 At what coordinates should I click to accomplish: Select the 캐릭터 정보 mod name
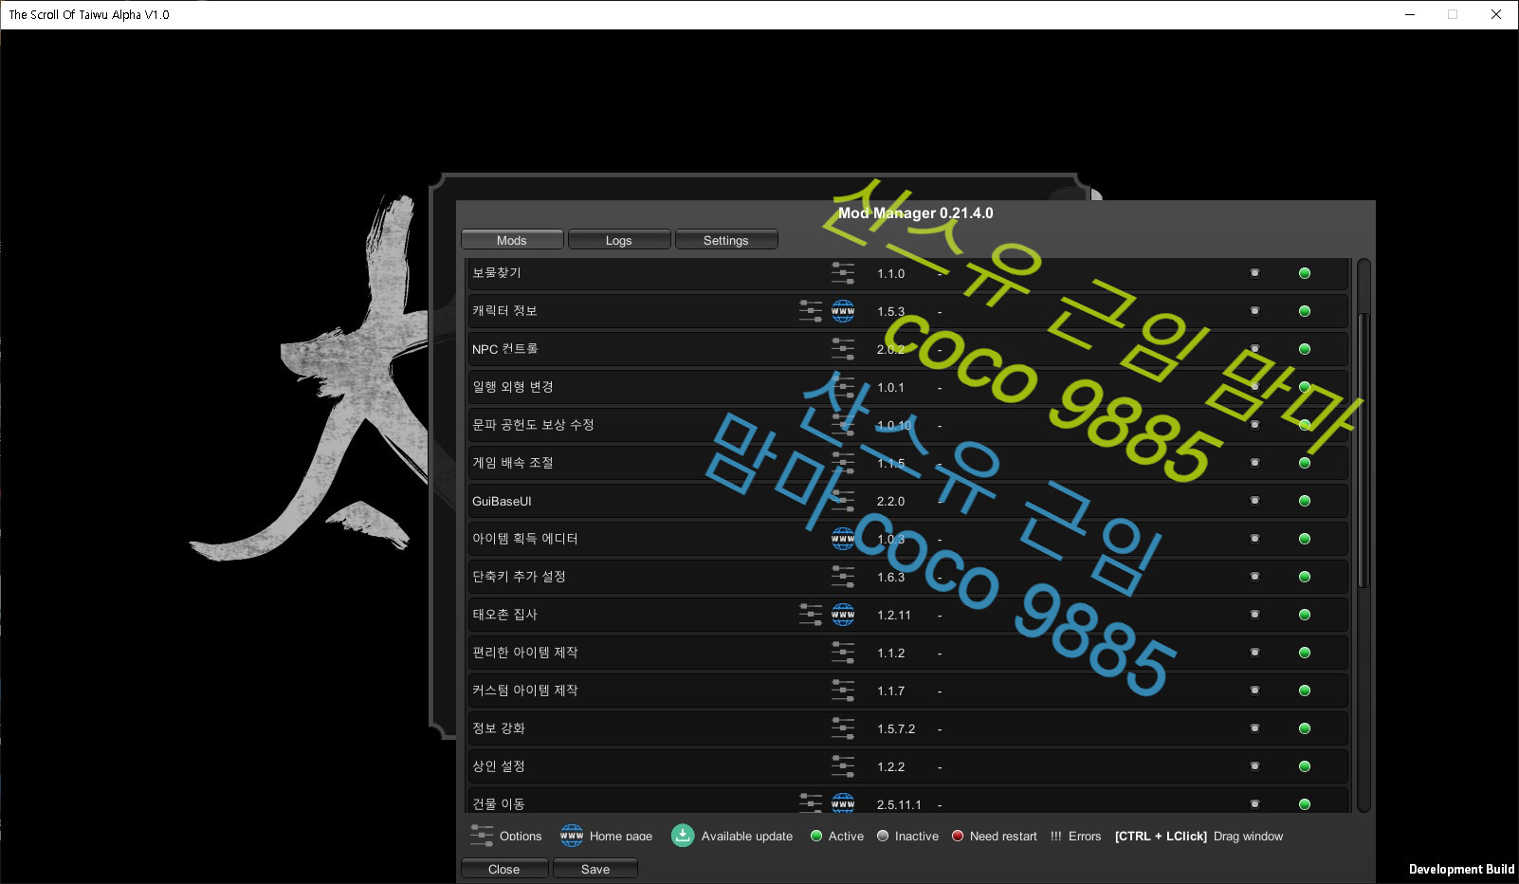[504, 311]
